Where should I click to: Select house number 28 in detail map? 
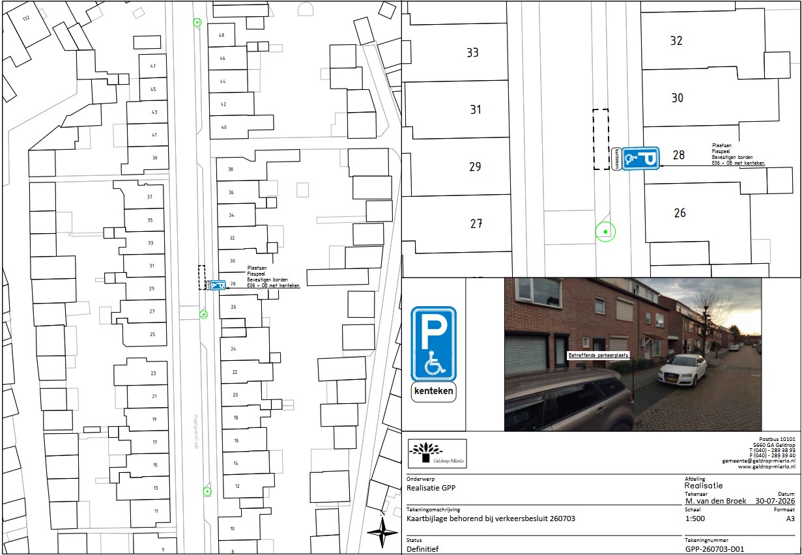[x=679, y=155]
